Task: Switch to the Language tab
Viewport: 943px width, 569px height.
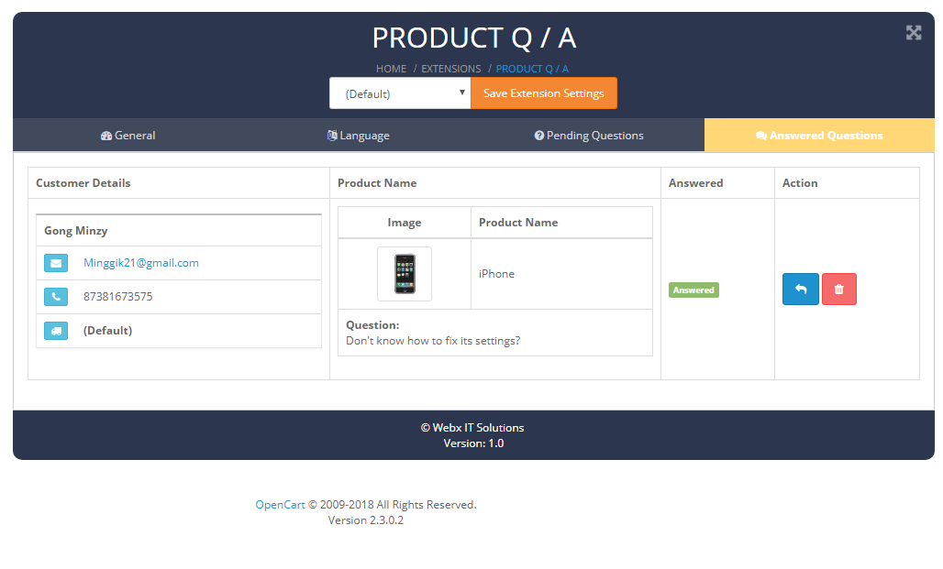Action: pyautogui.click(x=359, y=136)
